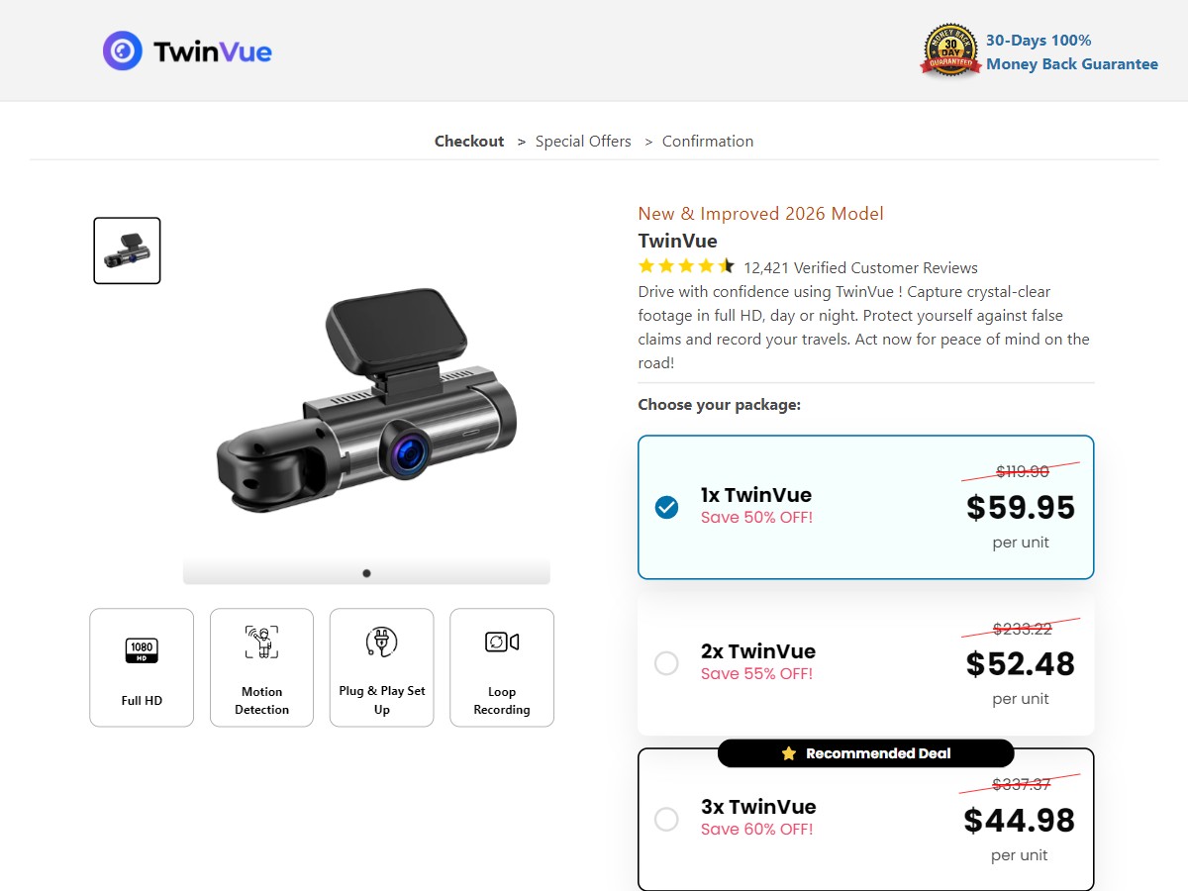The width and height of the screenshot is (1188, 891).
Task: Click the Plug & Play Set Up icon
Action: point(381,643)
